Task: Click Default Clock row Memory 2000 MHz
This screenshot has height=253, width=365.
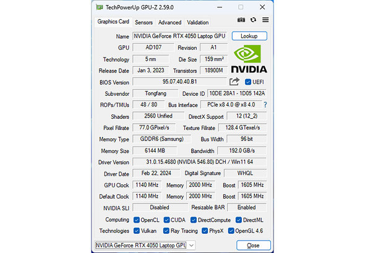Action: click(x=200, y=196)
